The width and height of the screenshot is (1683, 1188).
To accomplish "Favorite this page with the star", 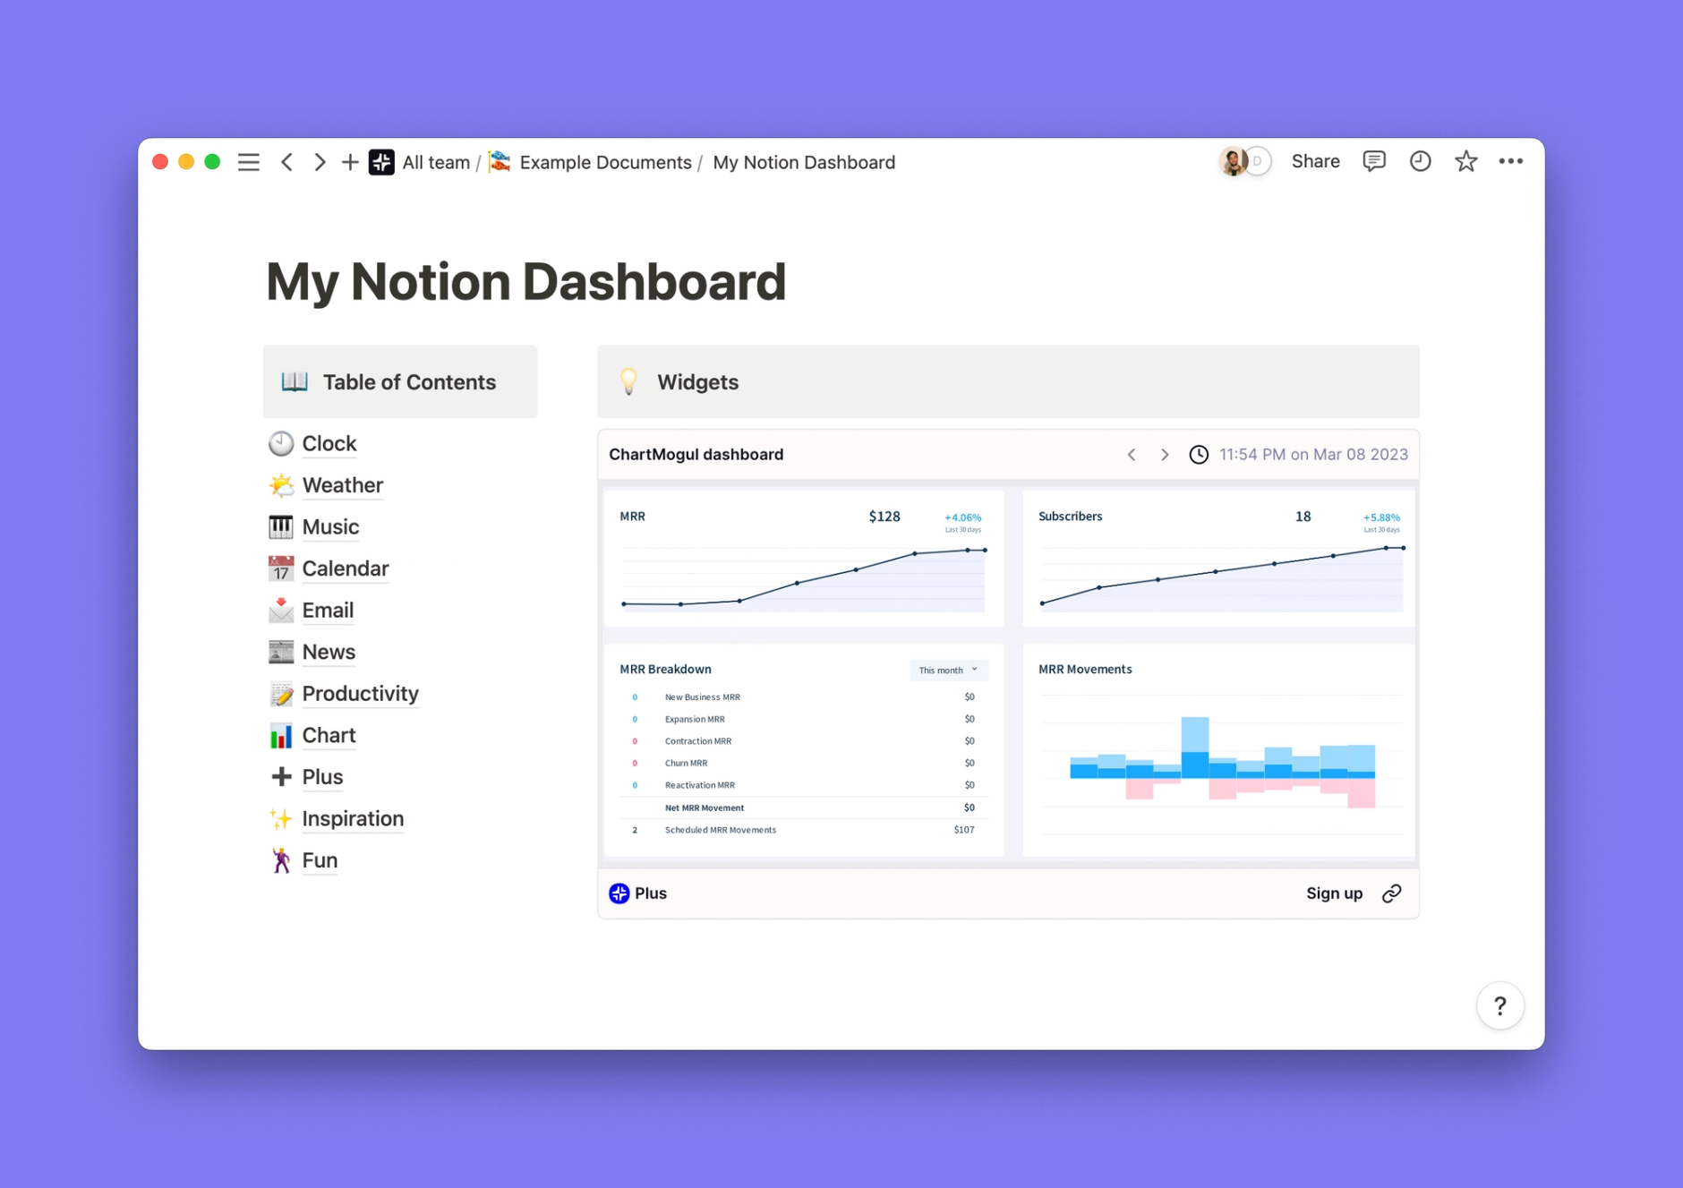I will (x=1465, y=161).
